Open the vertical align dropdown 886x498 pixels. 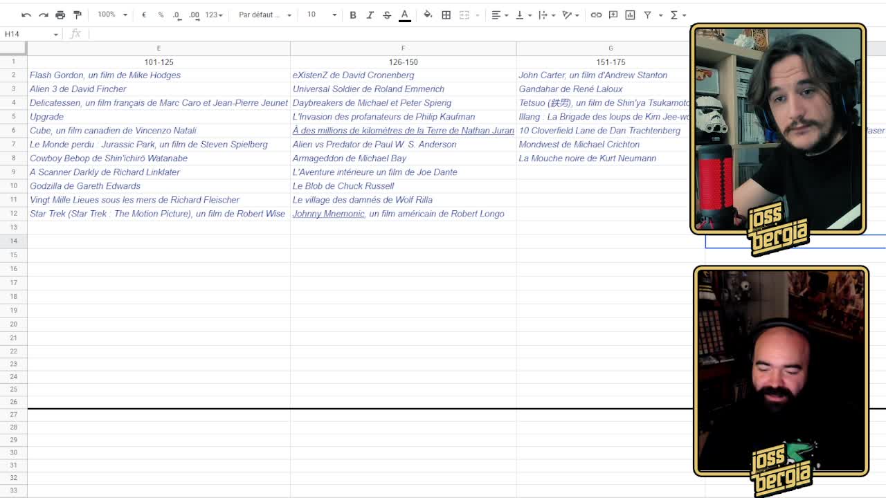point(523,15)
